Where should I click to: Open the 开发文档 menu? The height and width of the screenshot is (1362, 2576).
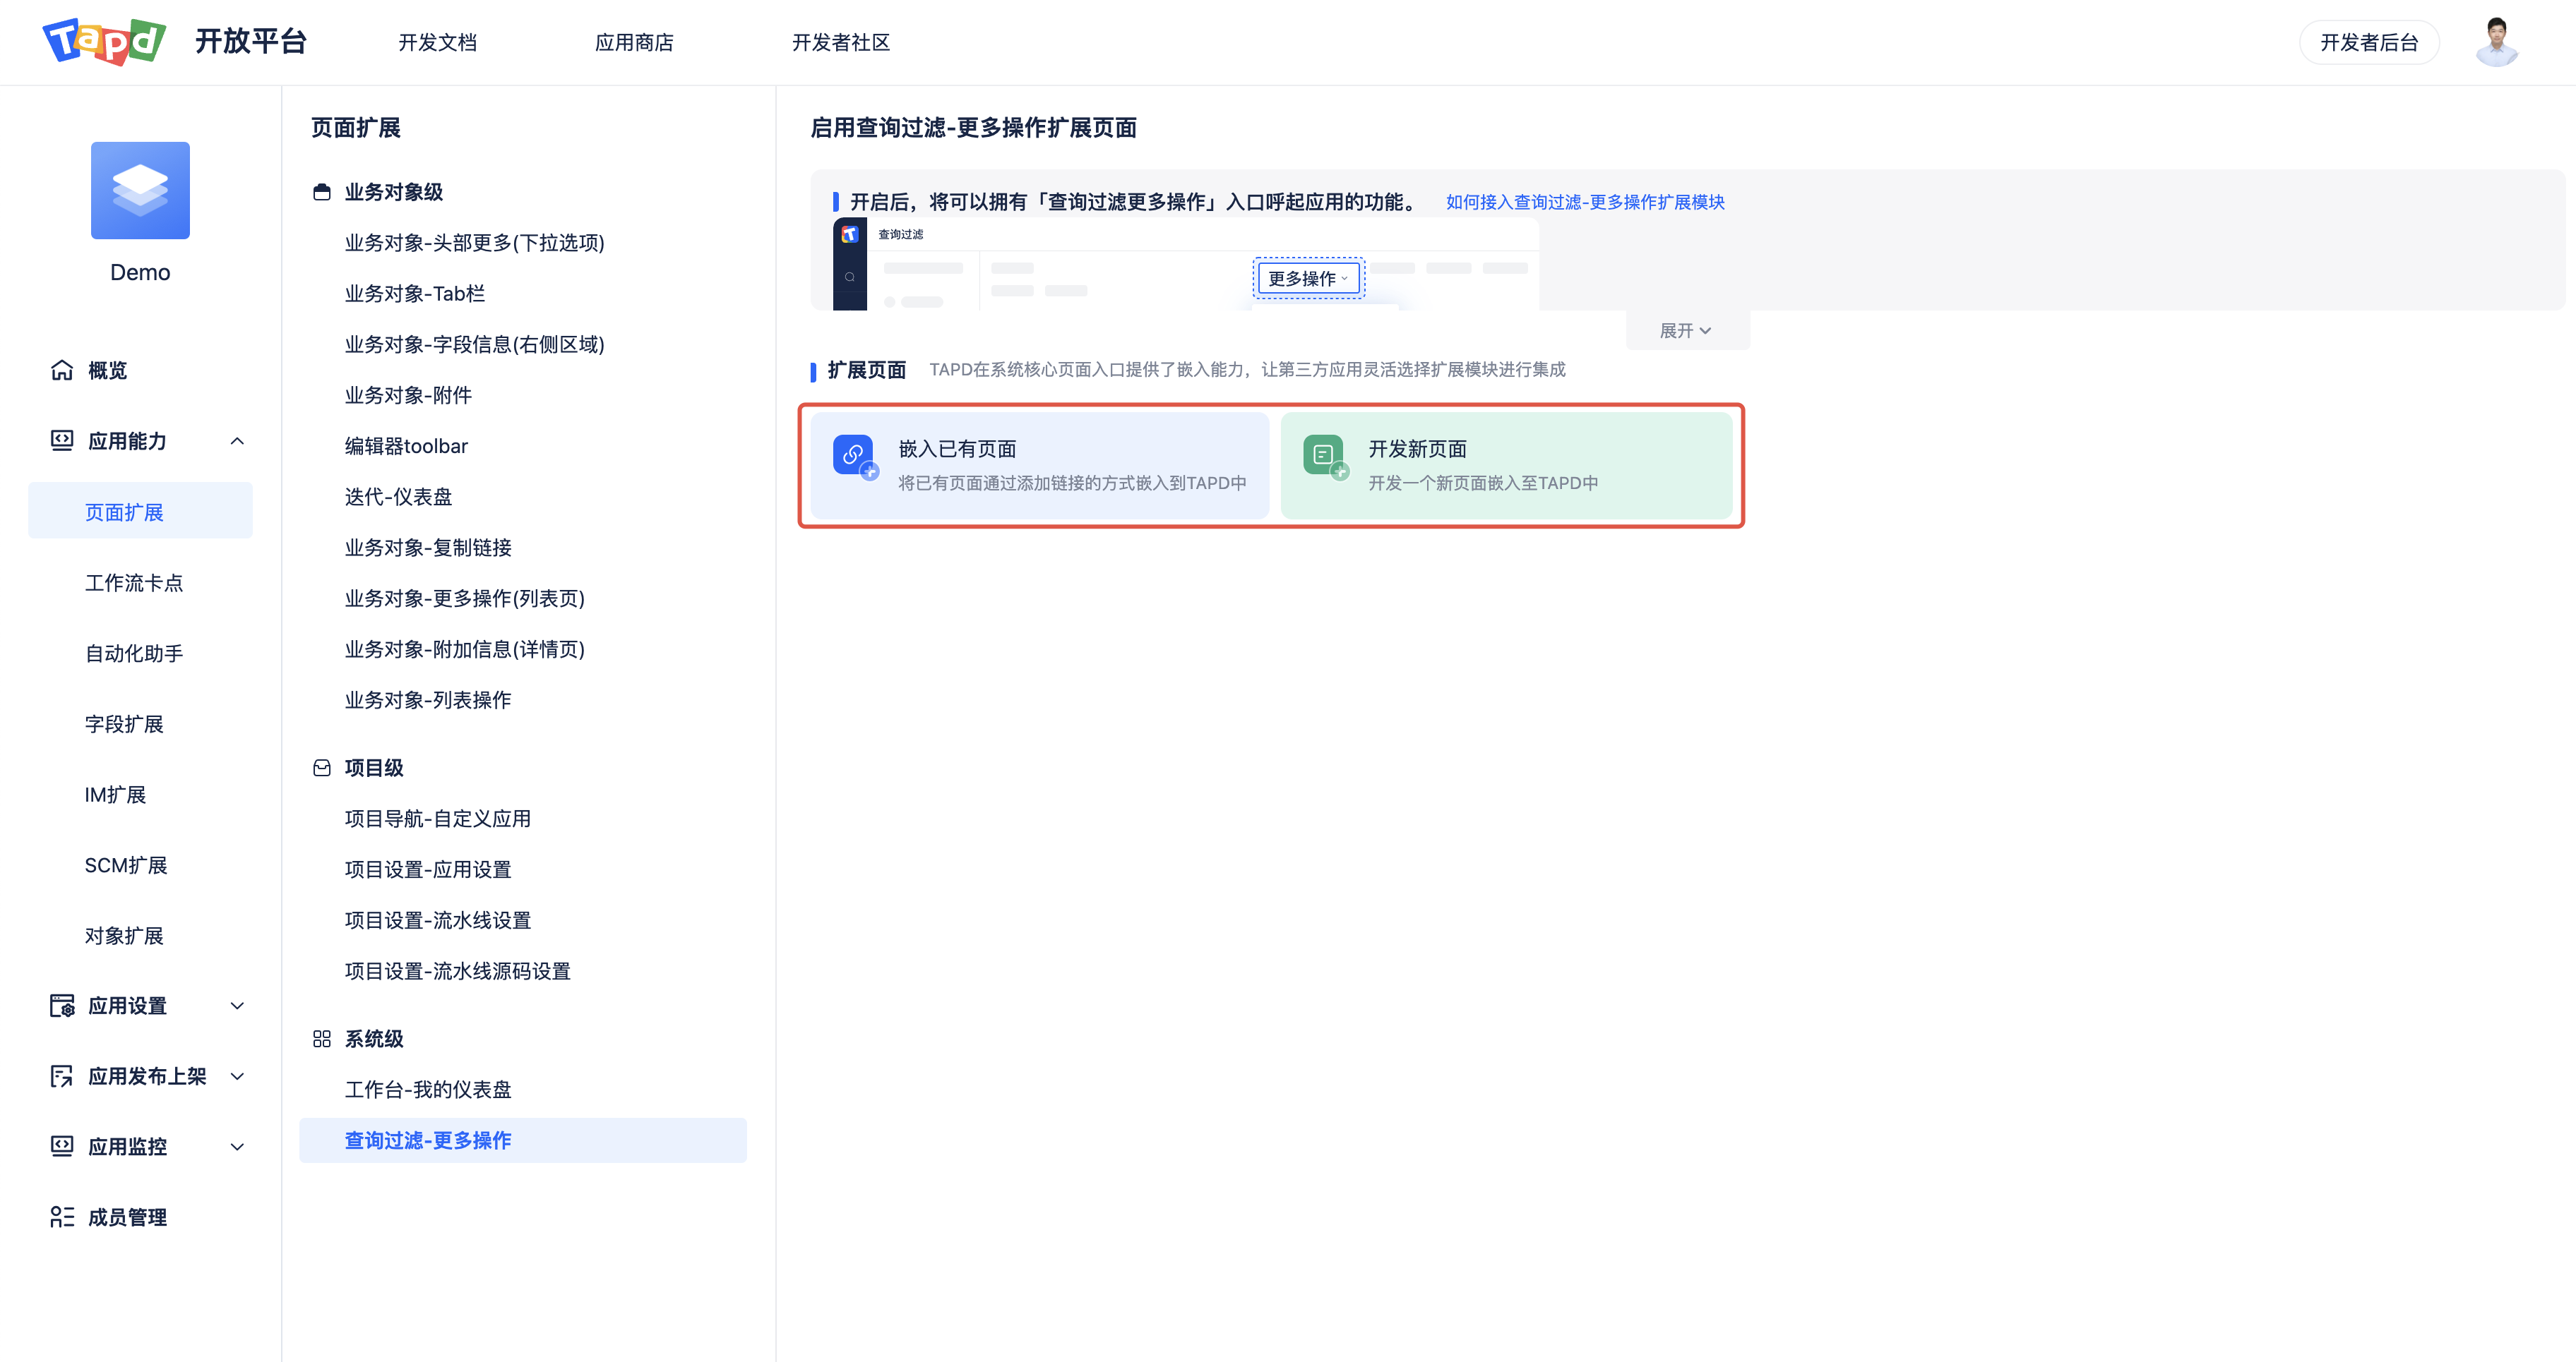coord(437,42)
